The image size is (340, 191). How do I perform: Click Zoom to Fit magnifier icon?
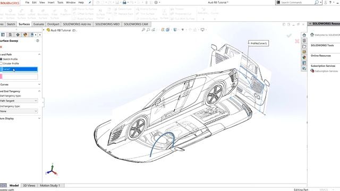pyautogui.click(x=143, y=30)
